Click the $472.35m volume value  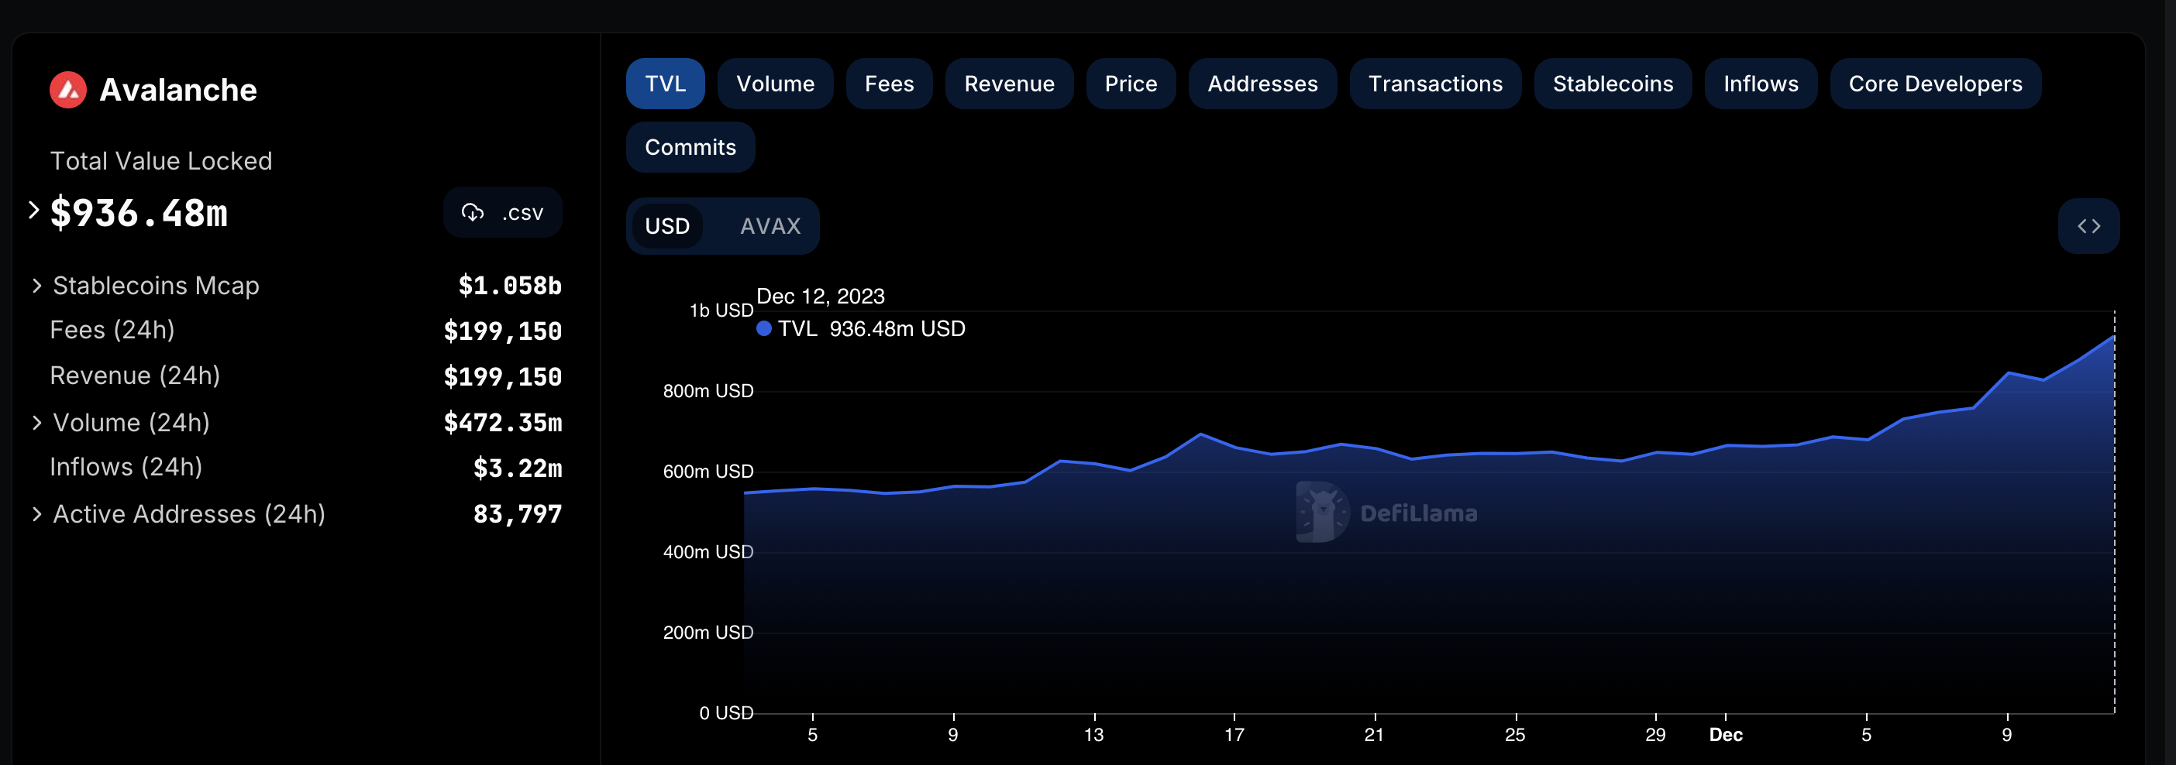pyautogui.click(x=503, y=423)
